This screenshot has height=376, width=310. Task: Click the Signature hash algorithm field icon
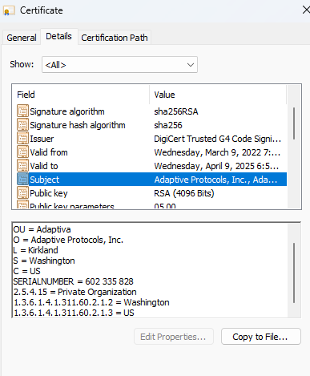pos(22,125)
